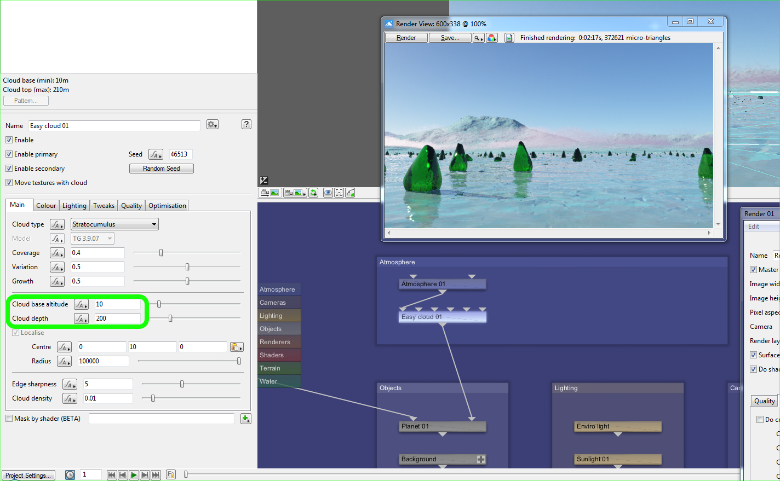Viewport: 780px width, 481px height.
Task: Click the animation button for Cloud depth
Action: coord(82,318)
